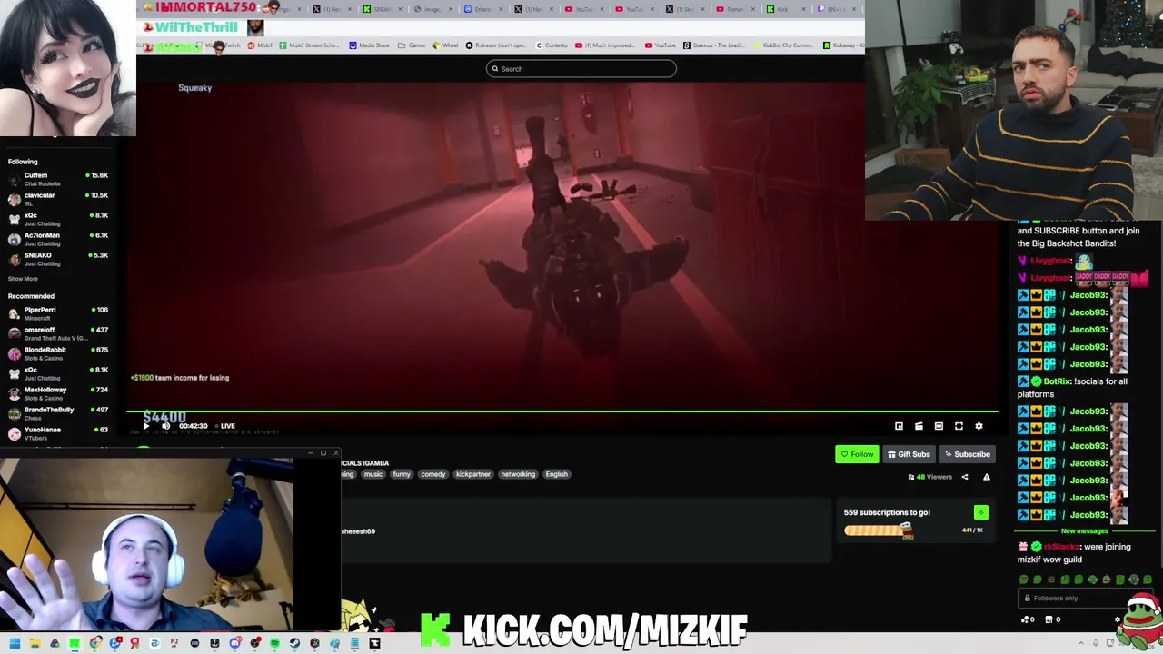
Task: Click the LIVE indicator in the player
Action: tap(227, 426)
